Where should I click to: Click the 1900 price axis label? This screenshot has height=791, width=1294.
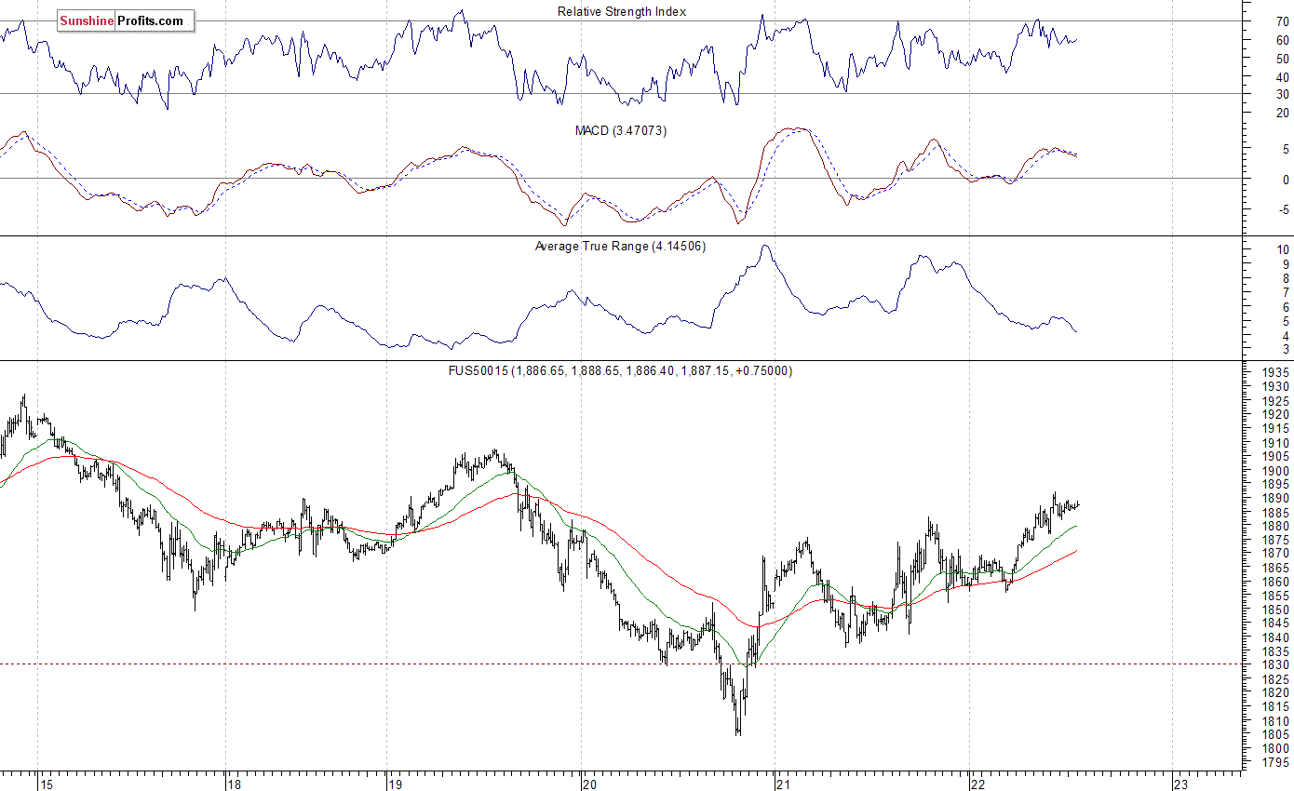1274,471
